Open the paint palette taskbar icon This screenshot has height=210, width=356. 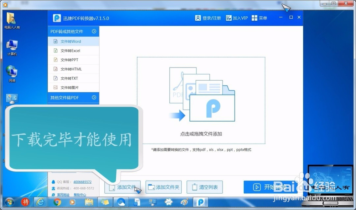(184, 202)
